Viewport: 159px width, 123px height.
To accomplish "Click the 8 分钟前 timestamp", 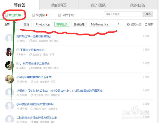I will (21, 68).
